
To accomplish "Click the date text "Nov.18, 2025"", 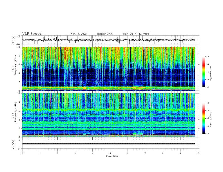I will [79, 34].
